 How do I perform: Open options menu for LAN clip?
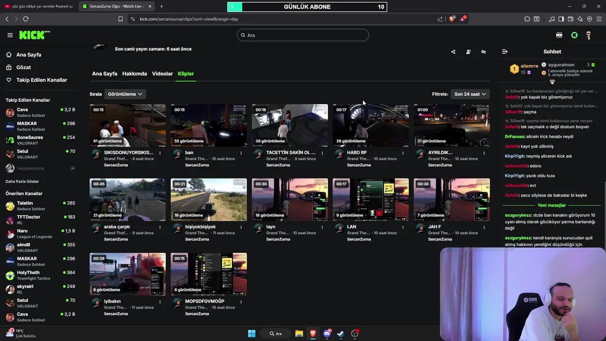point(403,227)
